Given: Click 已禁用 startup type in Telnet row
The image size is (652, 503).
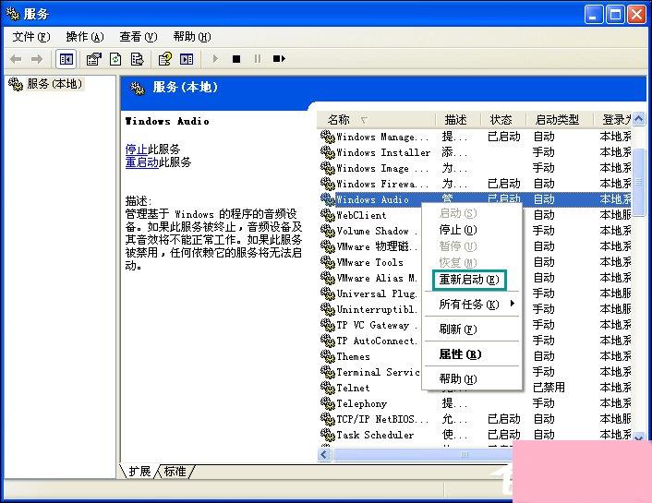Looking at the screenshot, I should pyautogui.click(x=549, y=388).
